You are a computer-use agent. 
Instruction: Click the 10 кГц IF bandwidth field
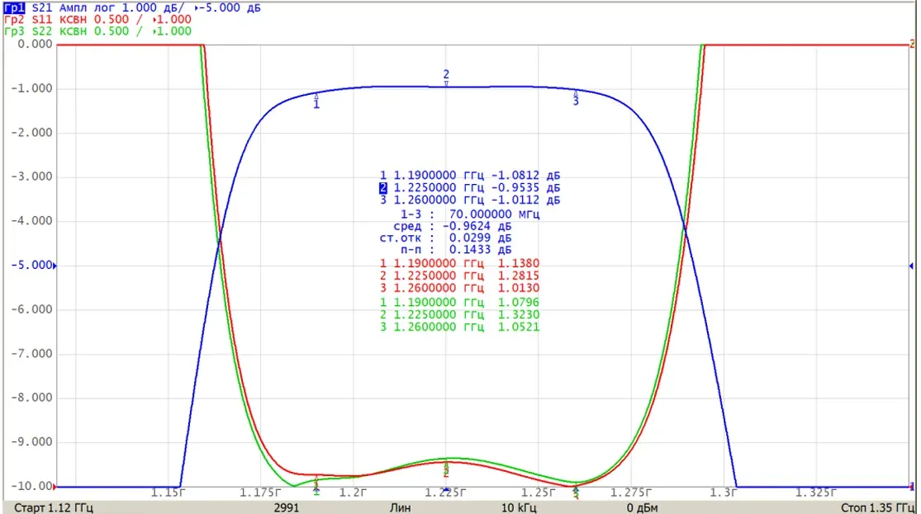coord(519,507)
